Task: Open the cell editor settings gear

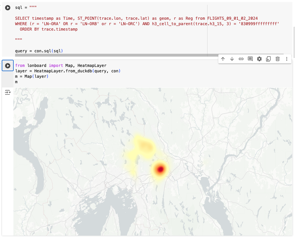Action: [x=259, y=59]
